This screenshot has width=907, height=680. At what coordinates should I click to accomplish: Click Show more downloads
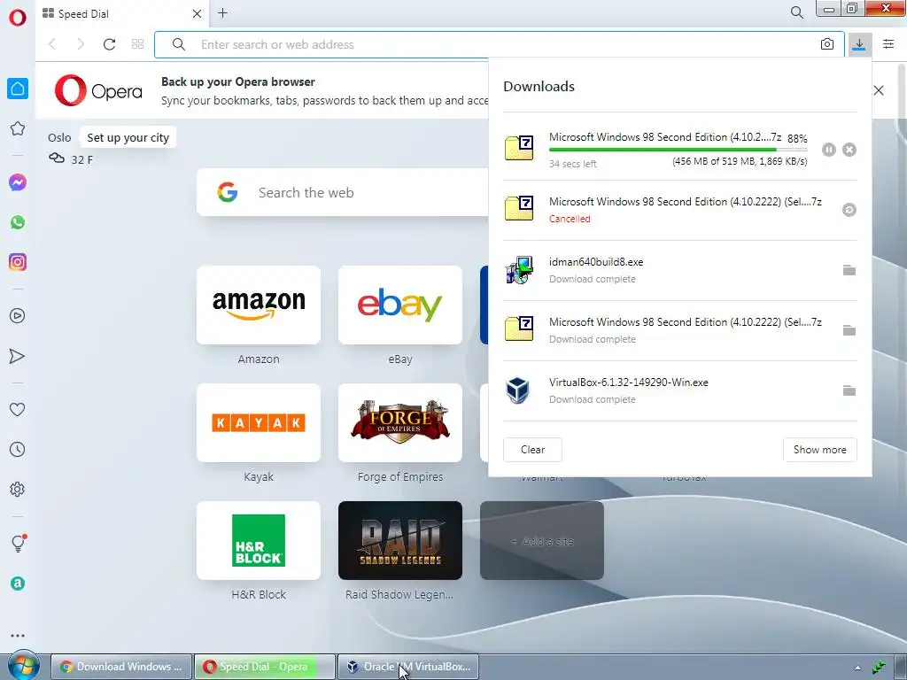click(819, 449)
